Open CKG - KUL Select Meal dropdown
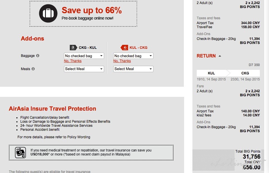The height and width of the screenshot is (173, 269). click(84, 69)
